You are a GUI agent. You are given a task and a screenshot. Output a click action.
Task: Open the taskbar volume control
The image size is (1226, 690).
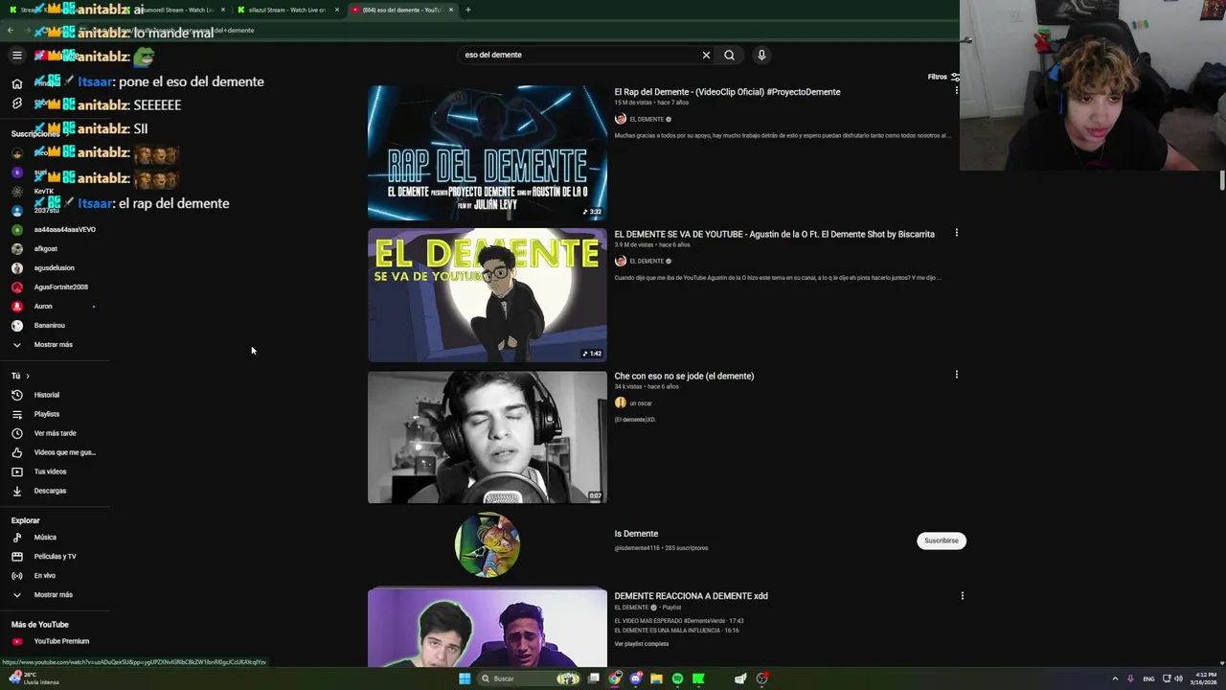[x=1178, y=678]
